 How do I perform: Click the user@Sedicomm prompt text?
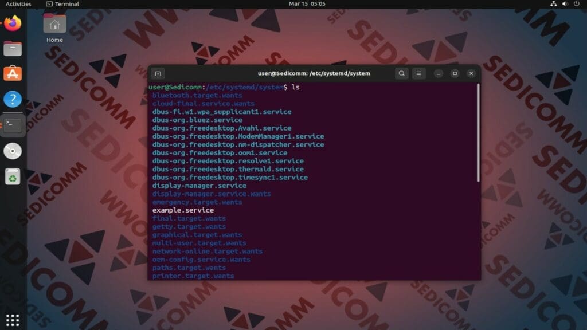[x=175, y=87]
